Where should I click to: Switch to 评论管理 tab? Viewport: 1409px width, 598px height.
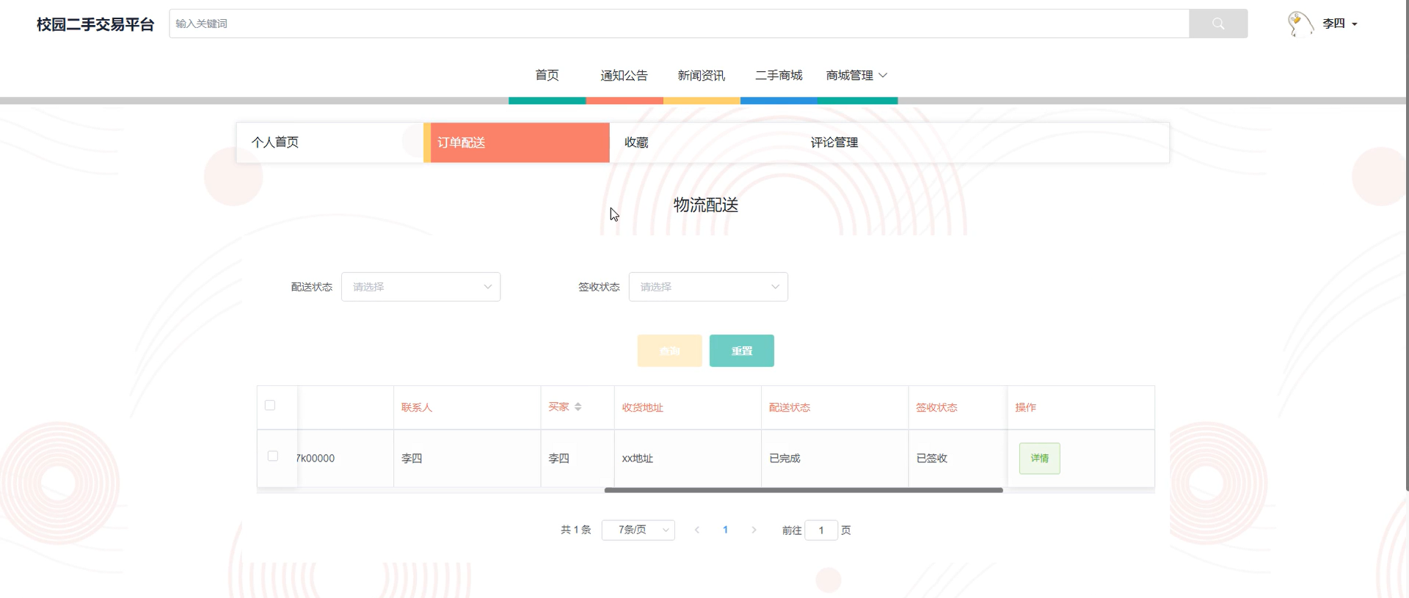tap(889, 142)
